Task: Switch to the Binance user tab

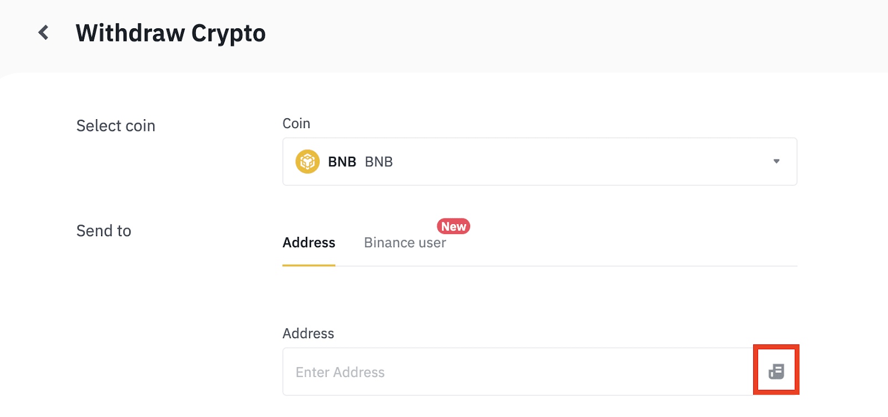Action: tap(405, 243)
